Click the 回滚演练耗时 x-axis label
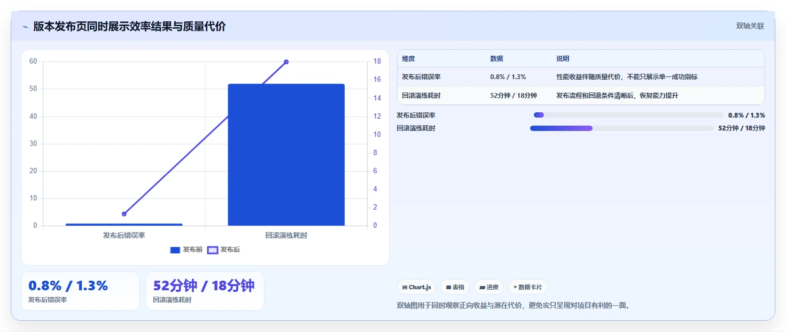Image resolution: width=786 pixels, height=332 pixels. click(286, 235)
